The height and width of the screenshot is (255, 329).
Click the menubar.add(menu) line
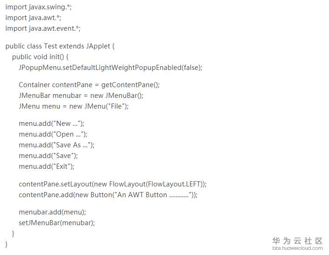53,212
